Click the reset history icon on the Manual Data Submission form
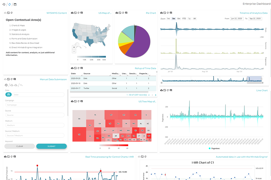This screenshot has width=271, height=180. 6,85
